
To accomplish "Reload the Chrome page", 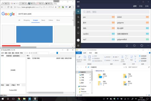I will click(x=8, y=7).
